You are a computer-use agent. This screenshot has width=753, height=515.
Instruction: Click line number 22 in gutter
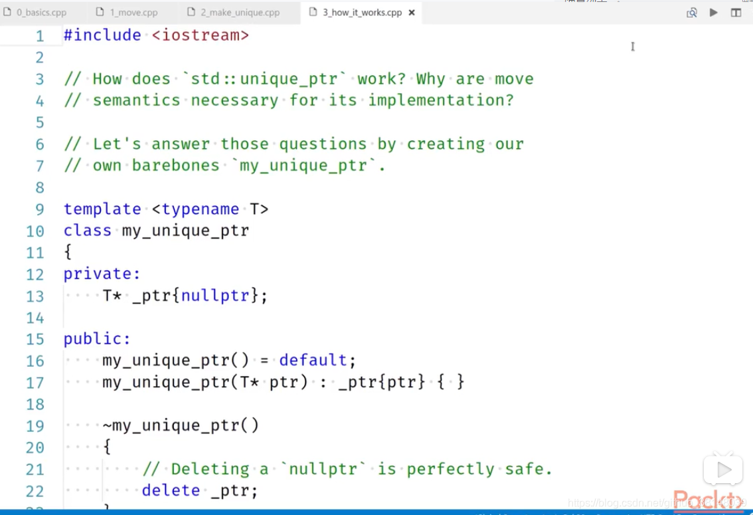[35, 492]
